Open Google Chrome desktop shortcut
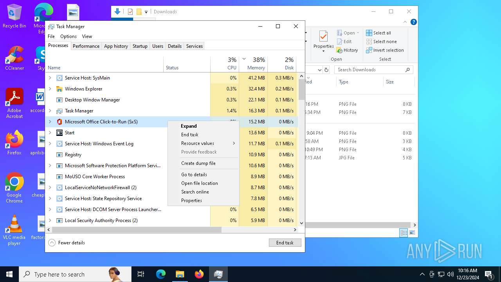The image size is (501, 282). click(x=14, y=188)
